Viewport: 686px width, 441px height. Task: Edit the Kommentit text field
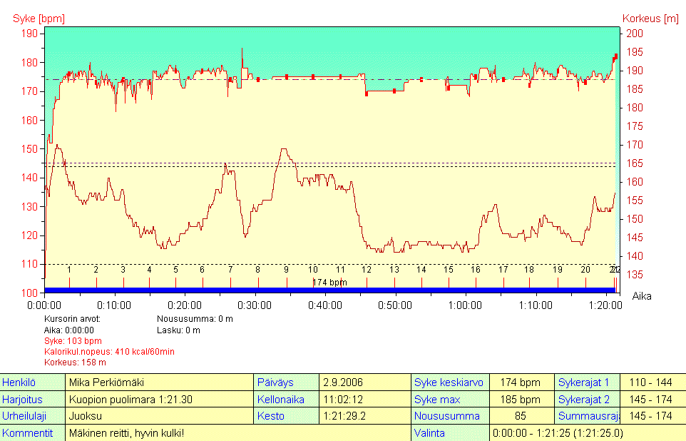point(237,433)
